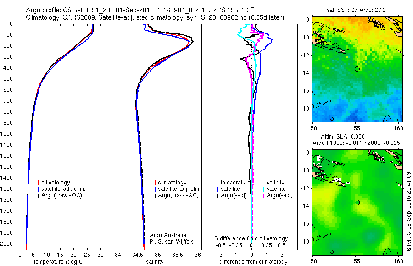The width and height of the screenshot is (413, 266).
Task: Click the float position circle on SLA map
Action: pos(357,203)
